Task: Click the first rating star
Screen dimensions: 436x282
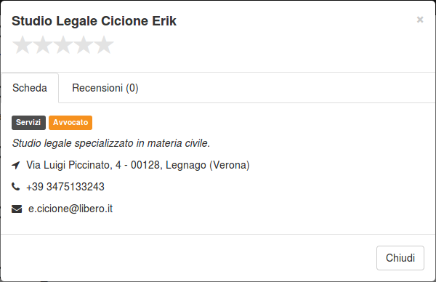Action: 23,44
